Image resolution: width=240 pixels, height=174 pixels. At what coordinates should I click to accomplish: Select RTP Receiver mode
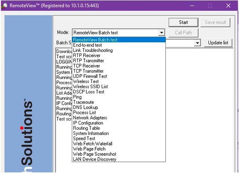coord(119,55)
